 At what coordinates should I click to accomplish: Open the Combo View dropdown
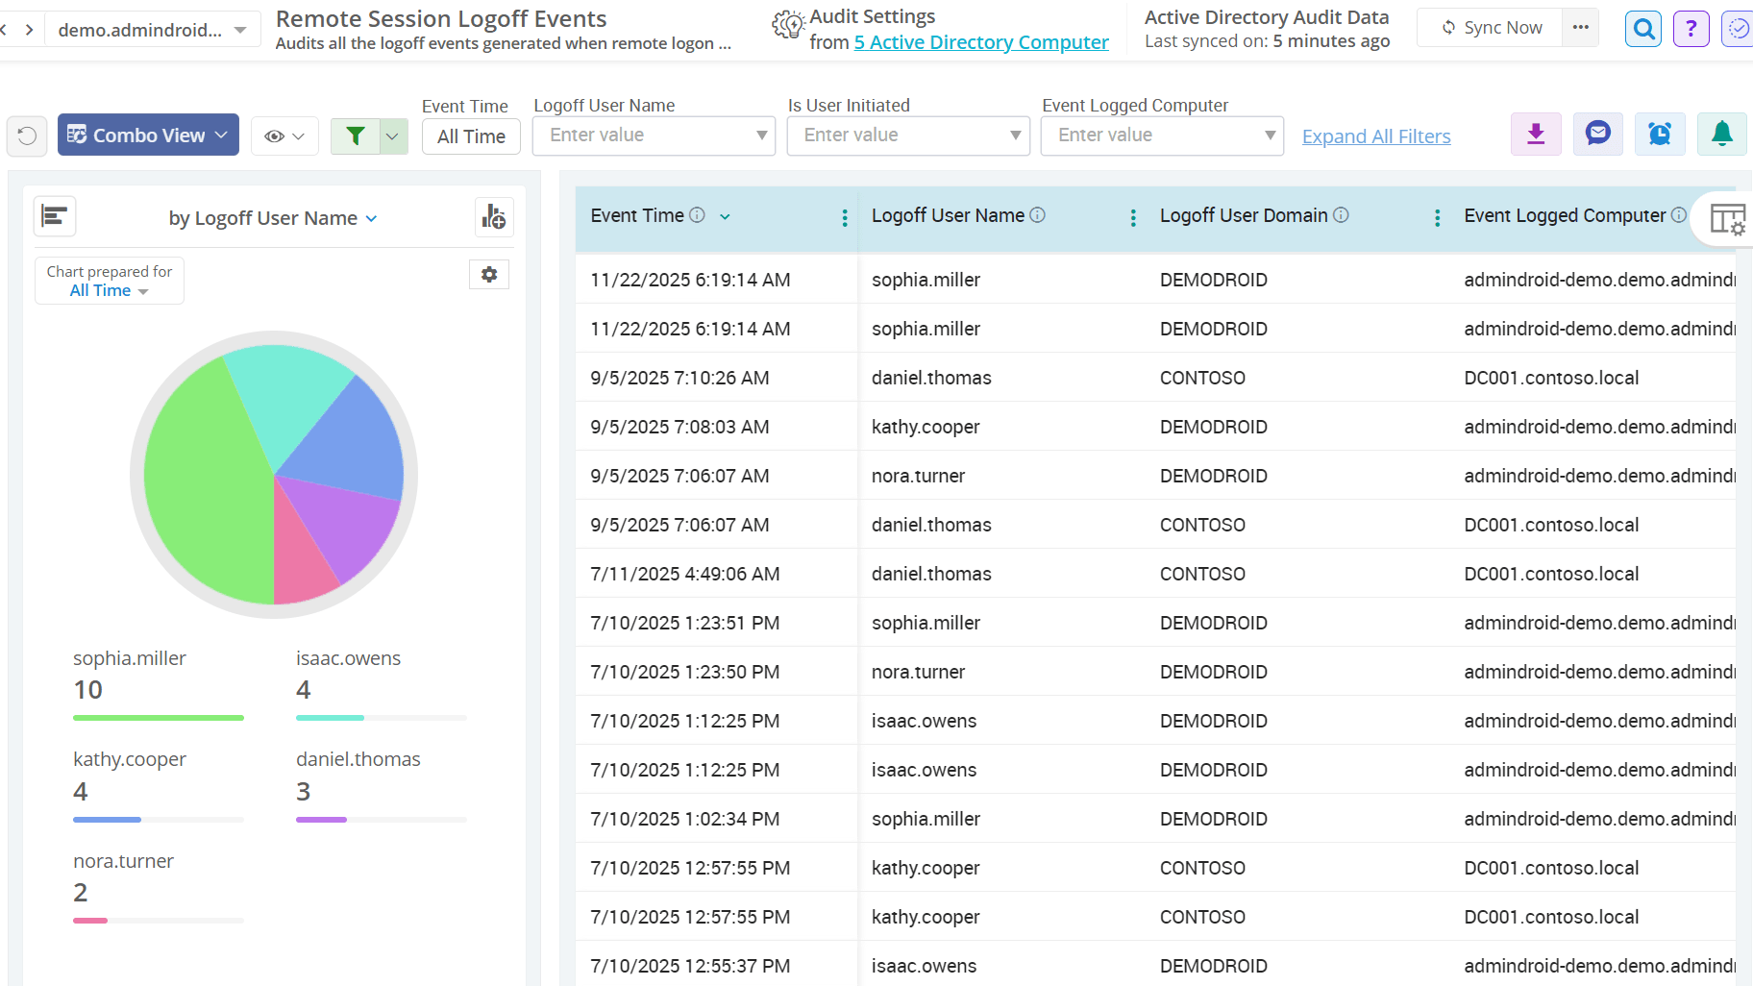click(148, 136)
